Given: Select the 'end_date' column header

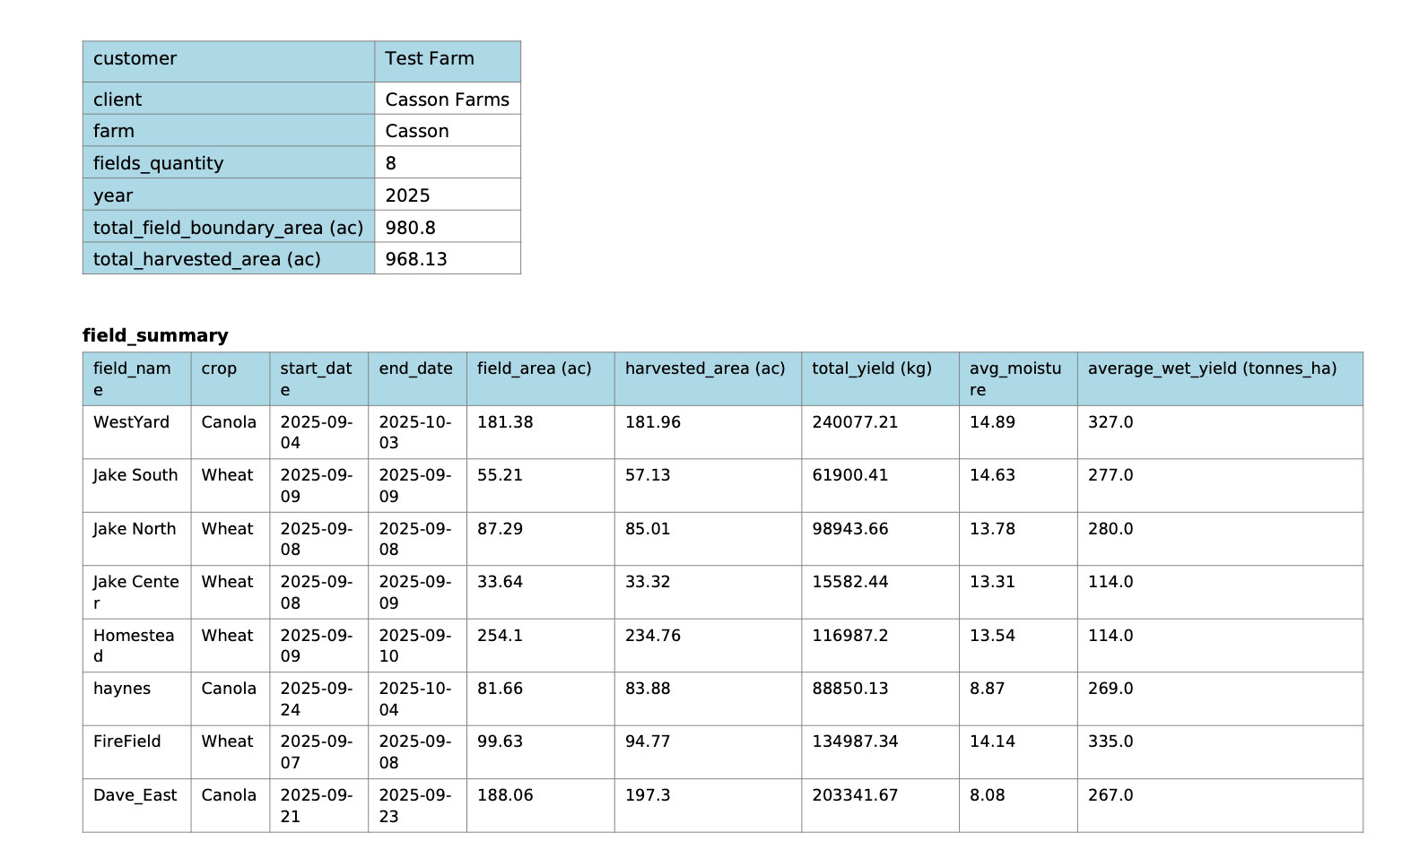Looking at the screenshot, I should pos(417,378).
